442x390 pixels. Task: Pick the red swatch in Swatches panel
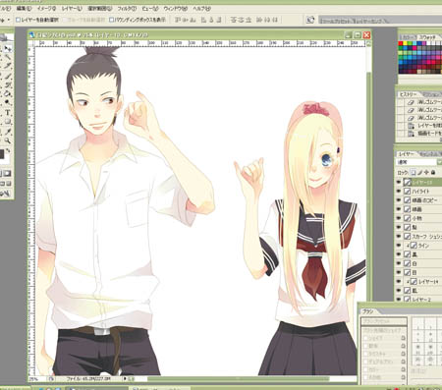(401, 43)
